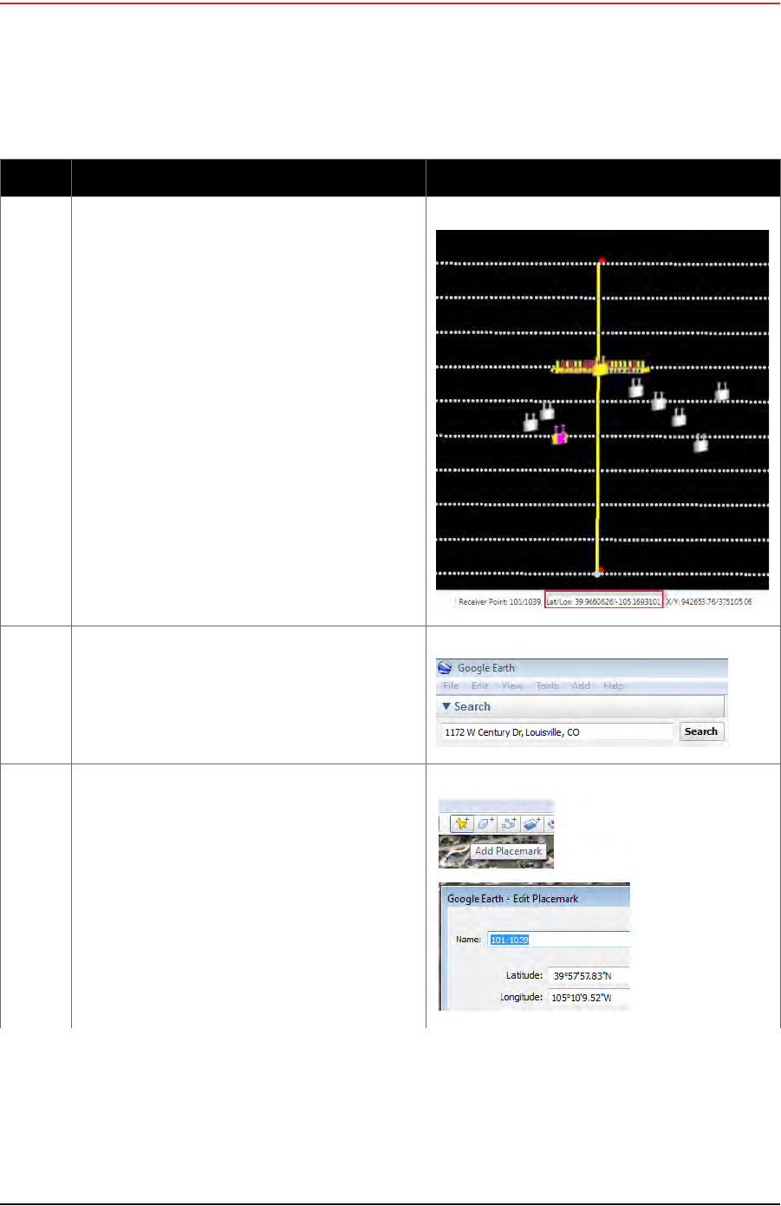Click the Add Image Overlay icon
The width and height of the screenshot is (781, 1206).
(532, 823)
